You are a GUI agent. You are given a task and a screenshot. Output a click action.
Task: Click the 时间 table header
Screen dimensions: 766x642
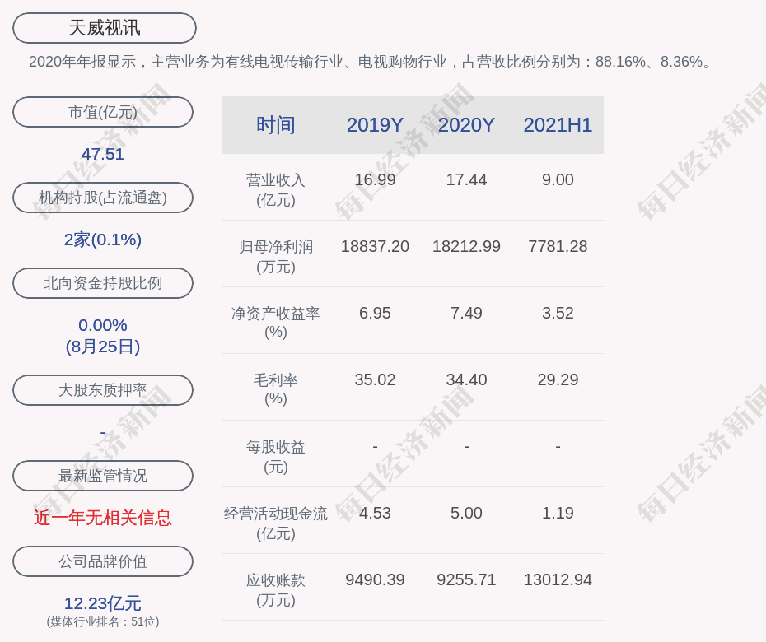(x=276, y=125)
